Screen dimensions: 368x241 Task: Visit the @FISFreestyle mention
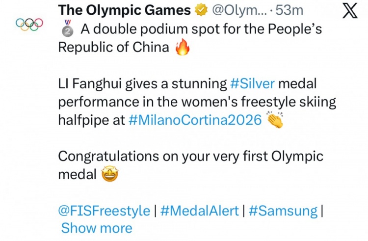click(x=104, y=211)
